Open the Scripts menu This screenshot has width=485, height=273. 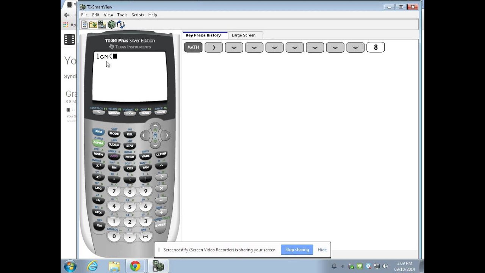pyautogui.click(x=138, y=15)
